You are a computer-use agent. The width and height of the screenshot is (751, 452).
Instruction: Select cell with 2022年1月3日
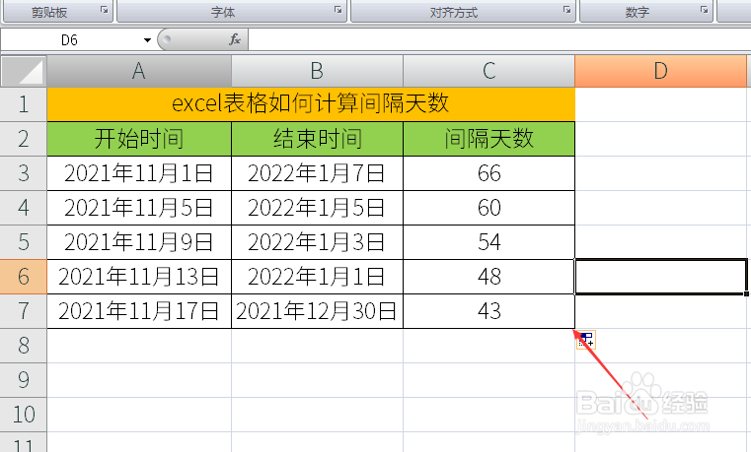tap(317, 242)
